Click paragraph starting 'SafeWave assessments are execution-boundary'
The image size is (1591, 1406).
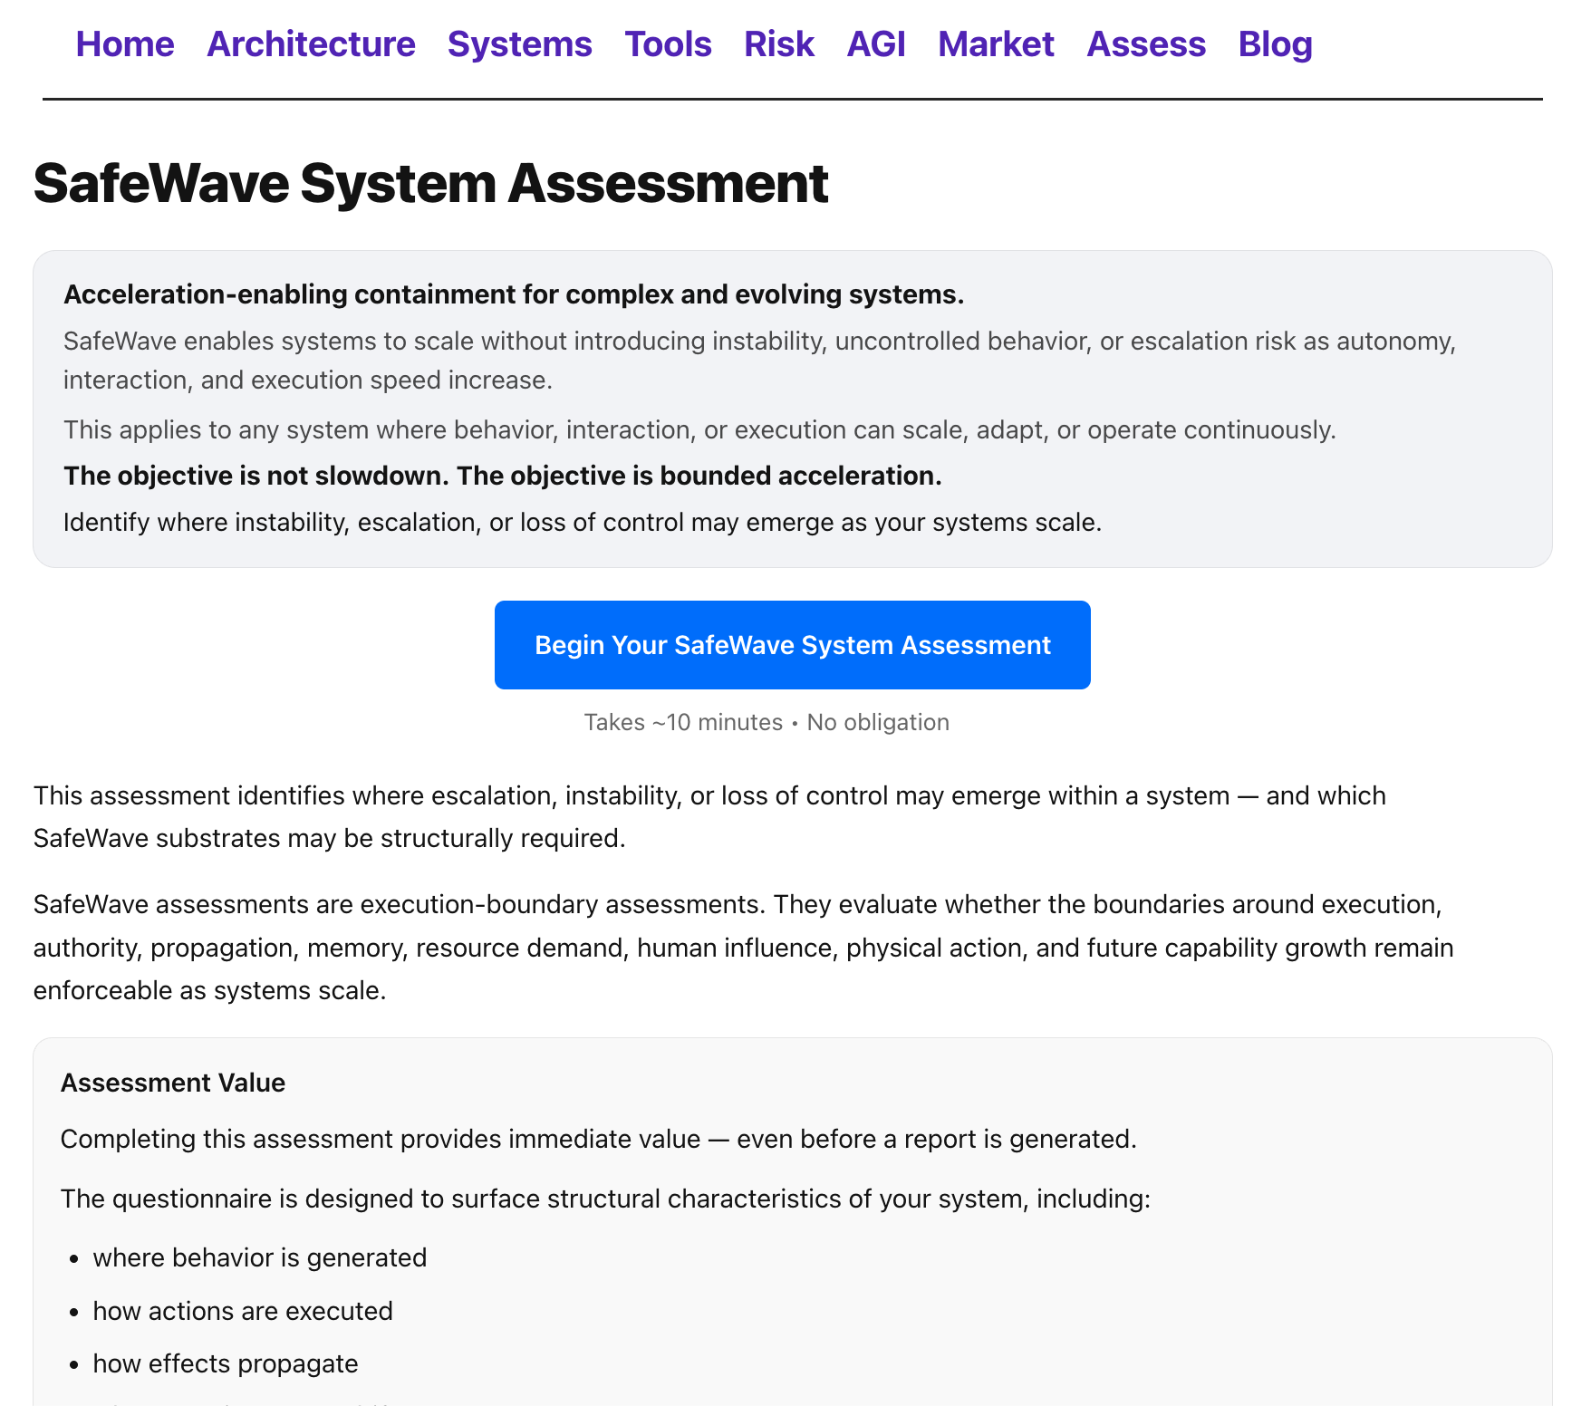[744, 948]
